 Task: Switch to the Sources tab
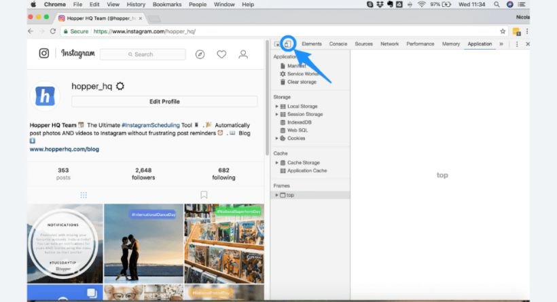point(364,44)
